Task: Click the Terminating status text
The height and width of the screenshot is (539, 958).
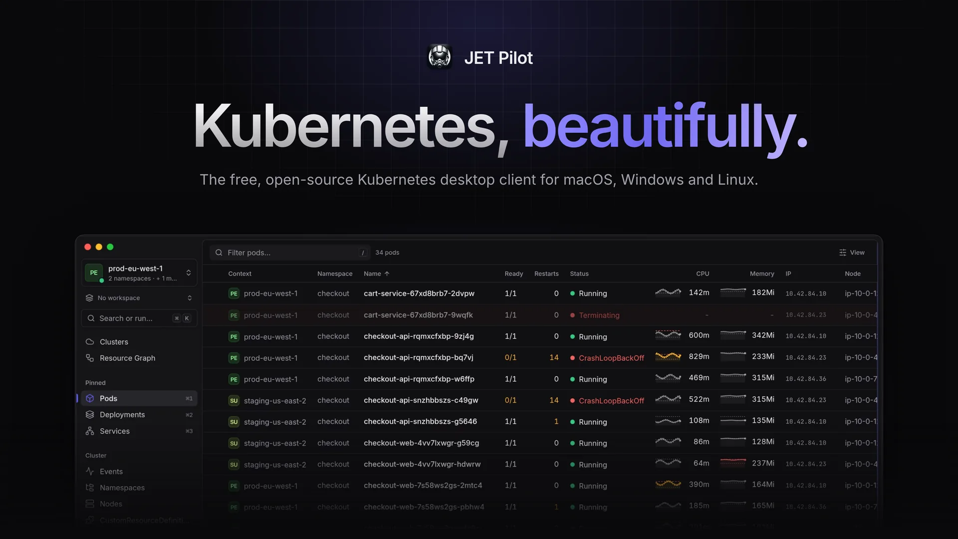Action: pyautogui.click(x=599, y=315)
